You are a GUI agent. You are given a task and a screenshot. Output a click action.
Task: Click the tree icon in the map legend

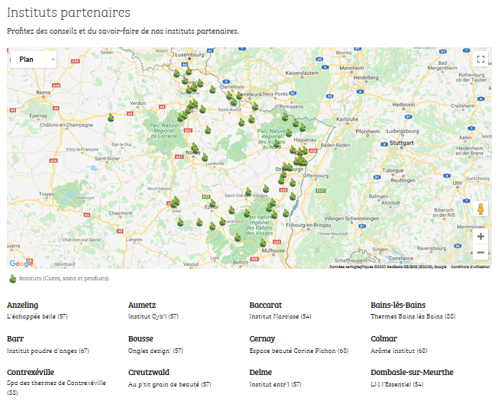[x=13, y=279]
